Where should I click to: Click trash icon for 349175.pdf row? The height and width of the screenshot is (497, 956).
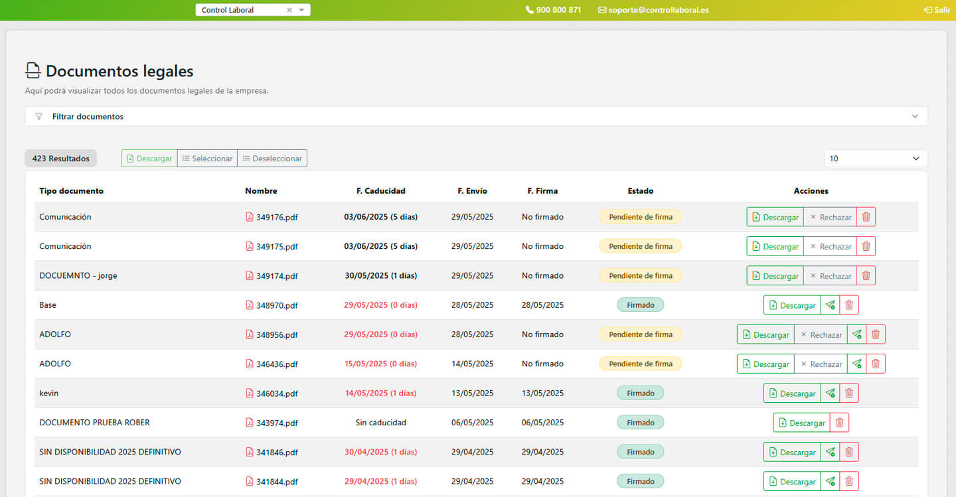click(866, 246)
